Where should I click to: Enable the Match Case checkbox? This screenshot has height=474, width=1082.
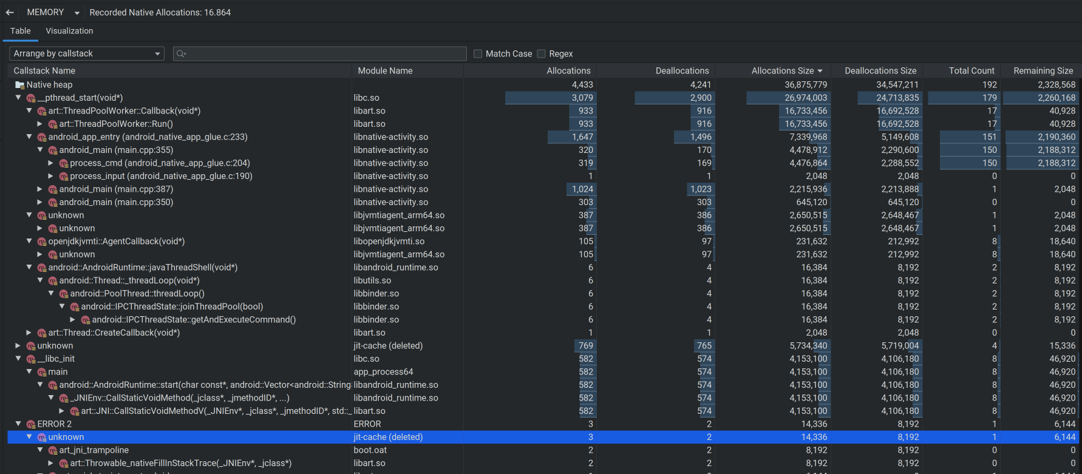[478, 54]
